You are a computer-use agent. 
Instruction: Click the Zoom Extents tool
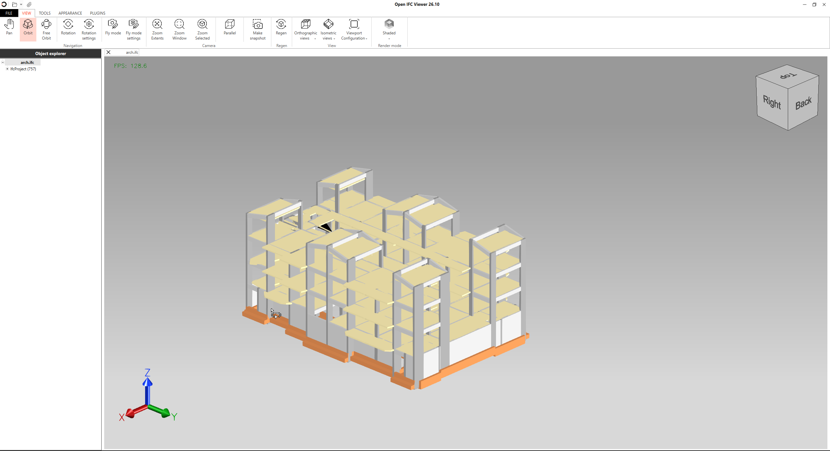(x=157, y=29)
